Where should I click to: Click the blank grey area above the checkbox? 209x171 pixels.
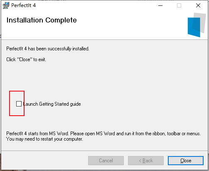(x=97, y=78)
